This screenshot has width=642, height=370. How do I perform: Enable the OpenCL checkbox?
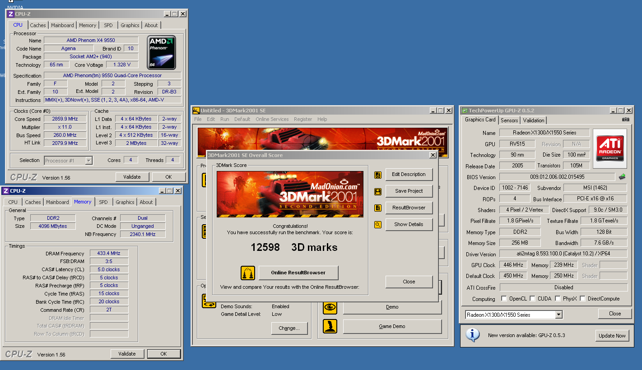tap(504, 299)
